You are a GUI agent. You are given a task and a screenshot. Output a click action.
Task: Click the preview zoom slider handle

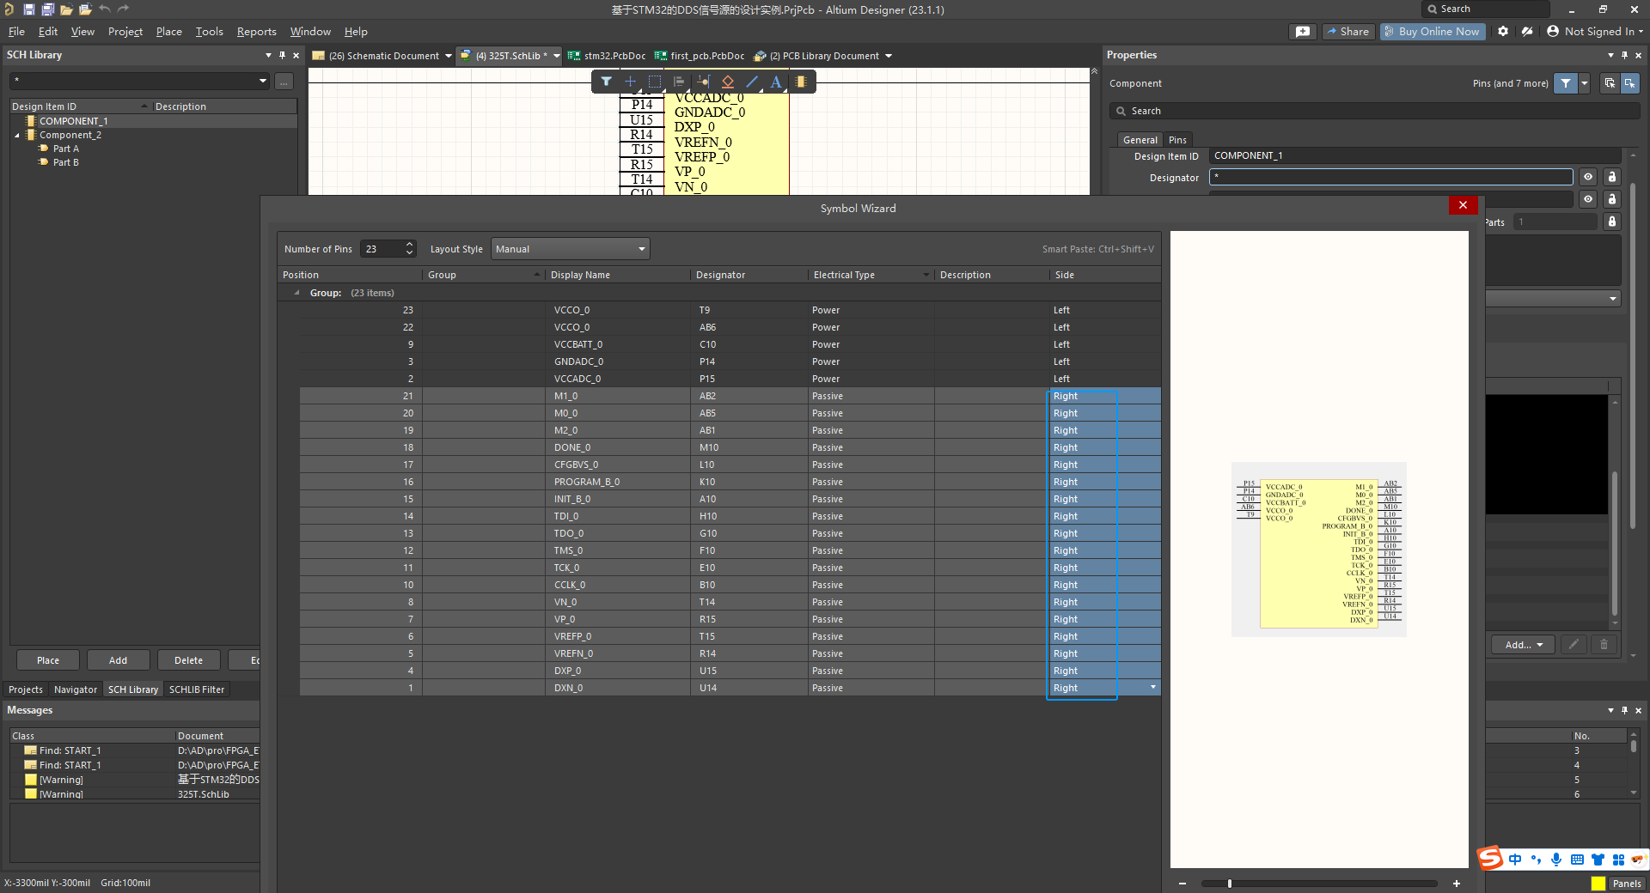(x=1230, y=884)
